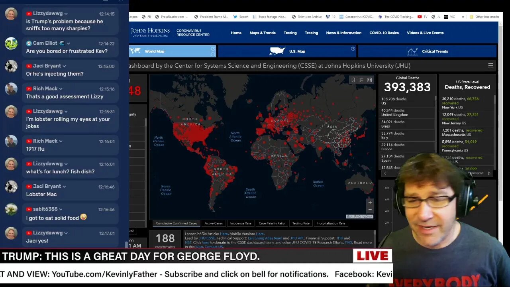The image size is (510, 287).
Task: Open COVID-19 Basics navigation item
Action: [x=384, y=33]
